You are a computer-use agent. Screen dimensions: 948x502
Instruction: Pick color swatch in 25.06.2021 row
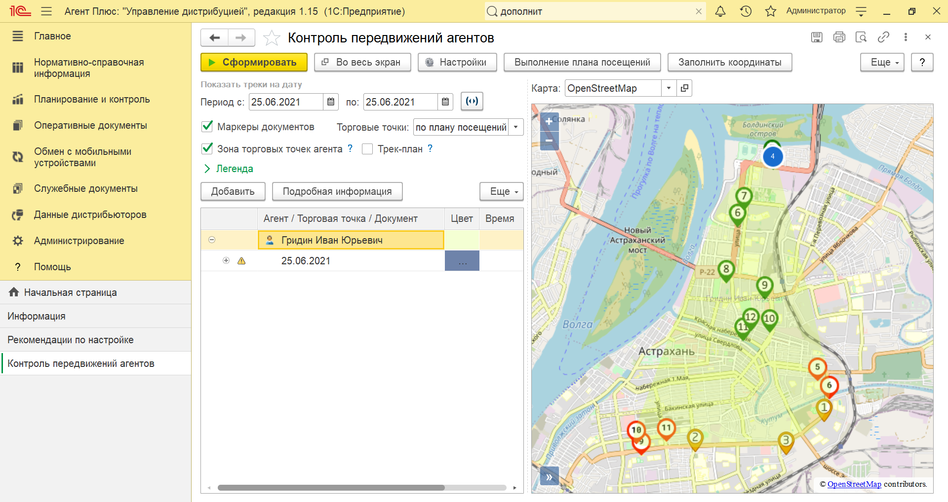462,261
